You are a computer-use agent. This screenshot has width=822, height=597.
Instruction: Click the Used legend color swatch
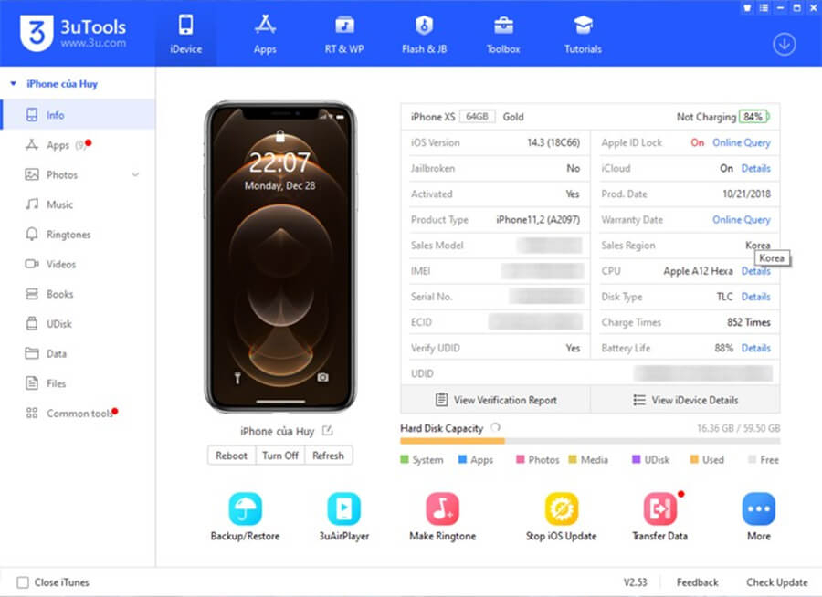pyautogui.click(x=694, y=460)
